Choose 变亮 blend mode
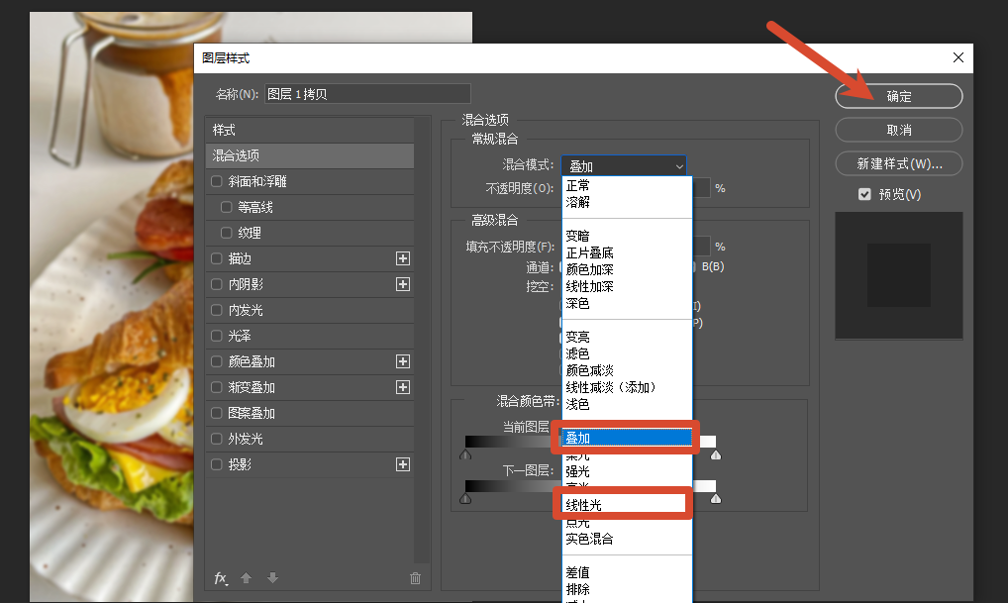Screen dimensions: 1008x603 click(x=627, y=337)
